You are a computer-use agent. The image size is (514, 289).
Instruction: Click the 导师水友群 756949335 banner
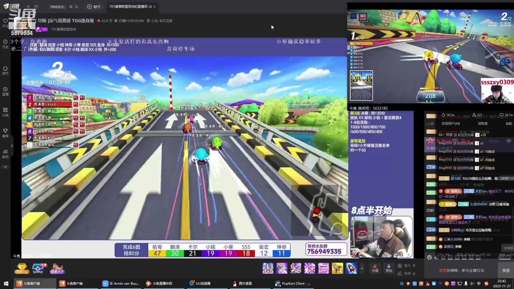pos(326,249)
